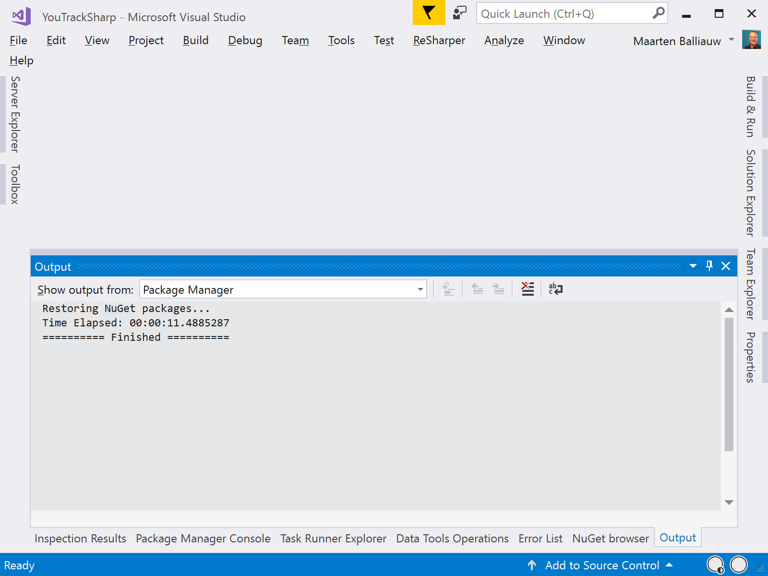Image resolution: width=768 pixels, height=576 pixels.
Task: Select the Output tab at bottom
Action: [678, 538]
